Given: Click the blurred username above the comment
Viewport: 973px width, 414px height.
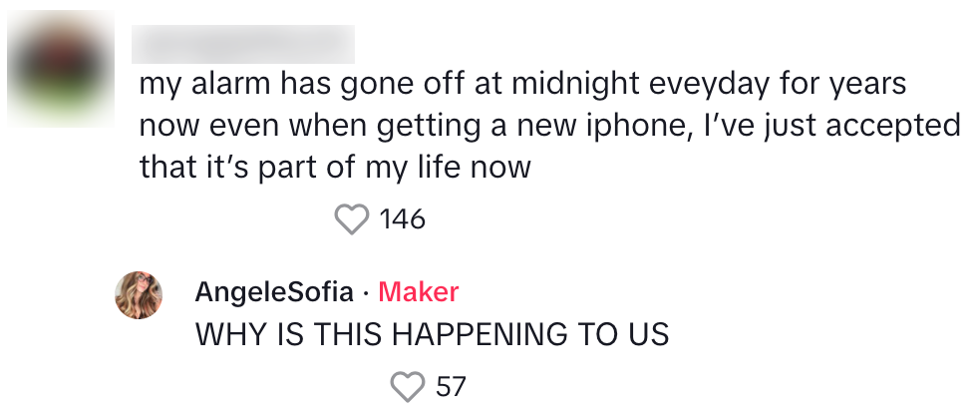Looking at the screenshot, I should tap(244, 45).
